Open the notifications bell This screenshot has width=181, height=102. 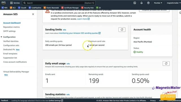(141, 3)
